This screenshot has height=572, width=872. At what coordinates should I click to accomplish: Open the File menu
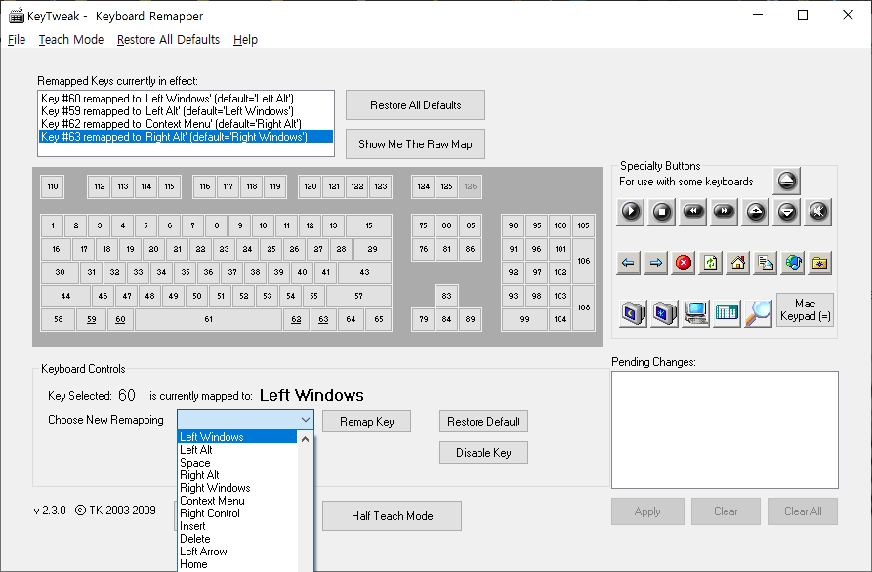pyautogui.click(x=17, y=40)
